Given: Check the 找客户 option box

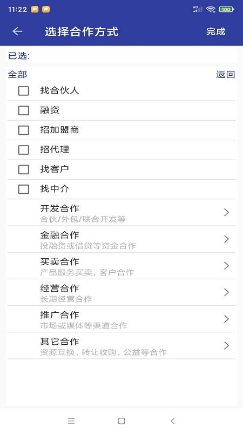Looking at the screenshot, I should [x=23, y=169].
